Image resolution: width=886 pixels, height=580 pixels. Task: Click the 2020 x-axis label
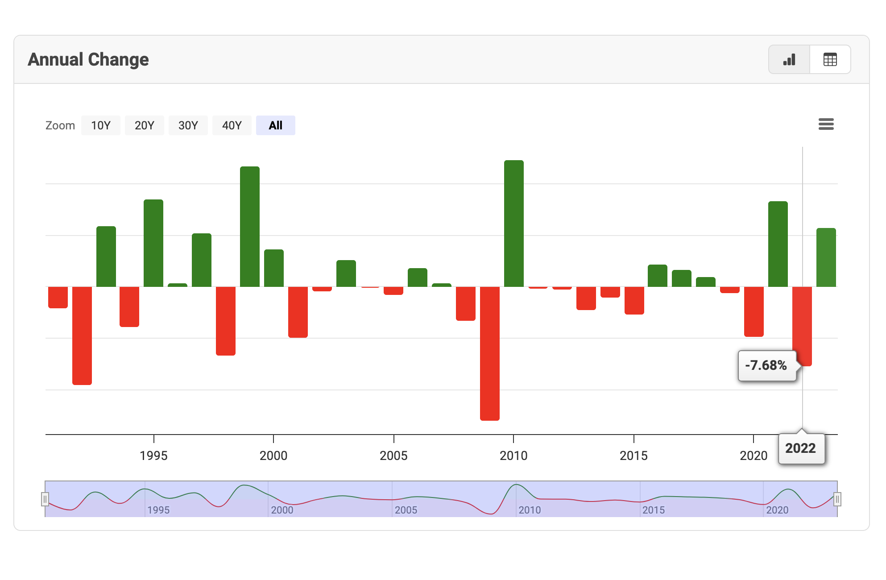coord(754,456)
